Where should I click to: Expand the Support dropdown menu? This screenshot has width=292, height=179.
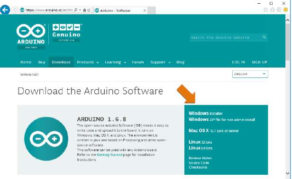coord(161,62)
